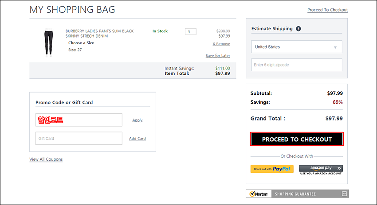
Task: Open the United States country dropdown
Action: coord(296,47)
